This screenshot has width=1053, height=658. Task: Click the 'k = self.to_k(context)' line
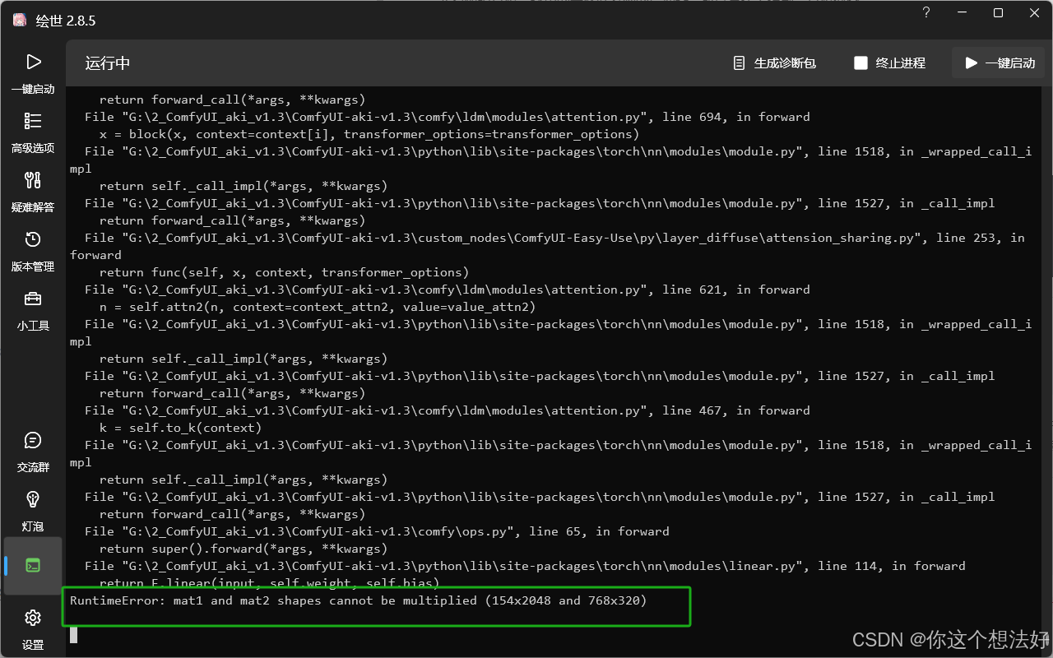[181, 428]
